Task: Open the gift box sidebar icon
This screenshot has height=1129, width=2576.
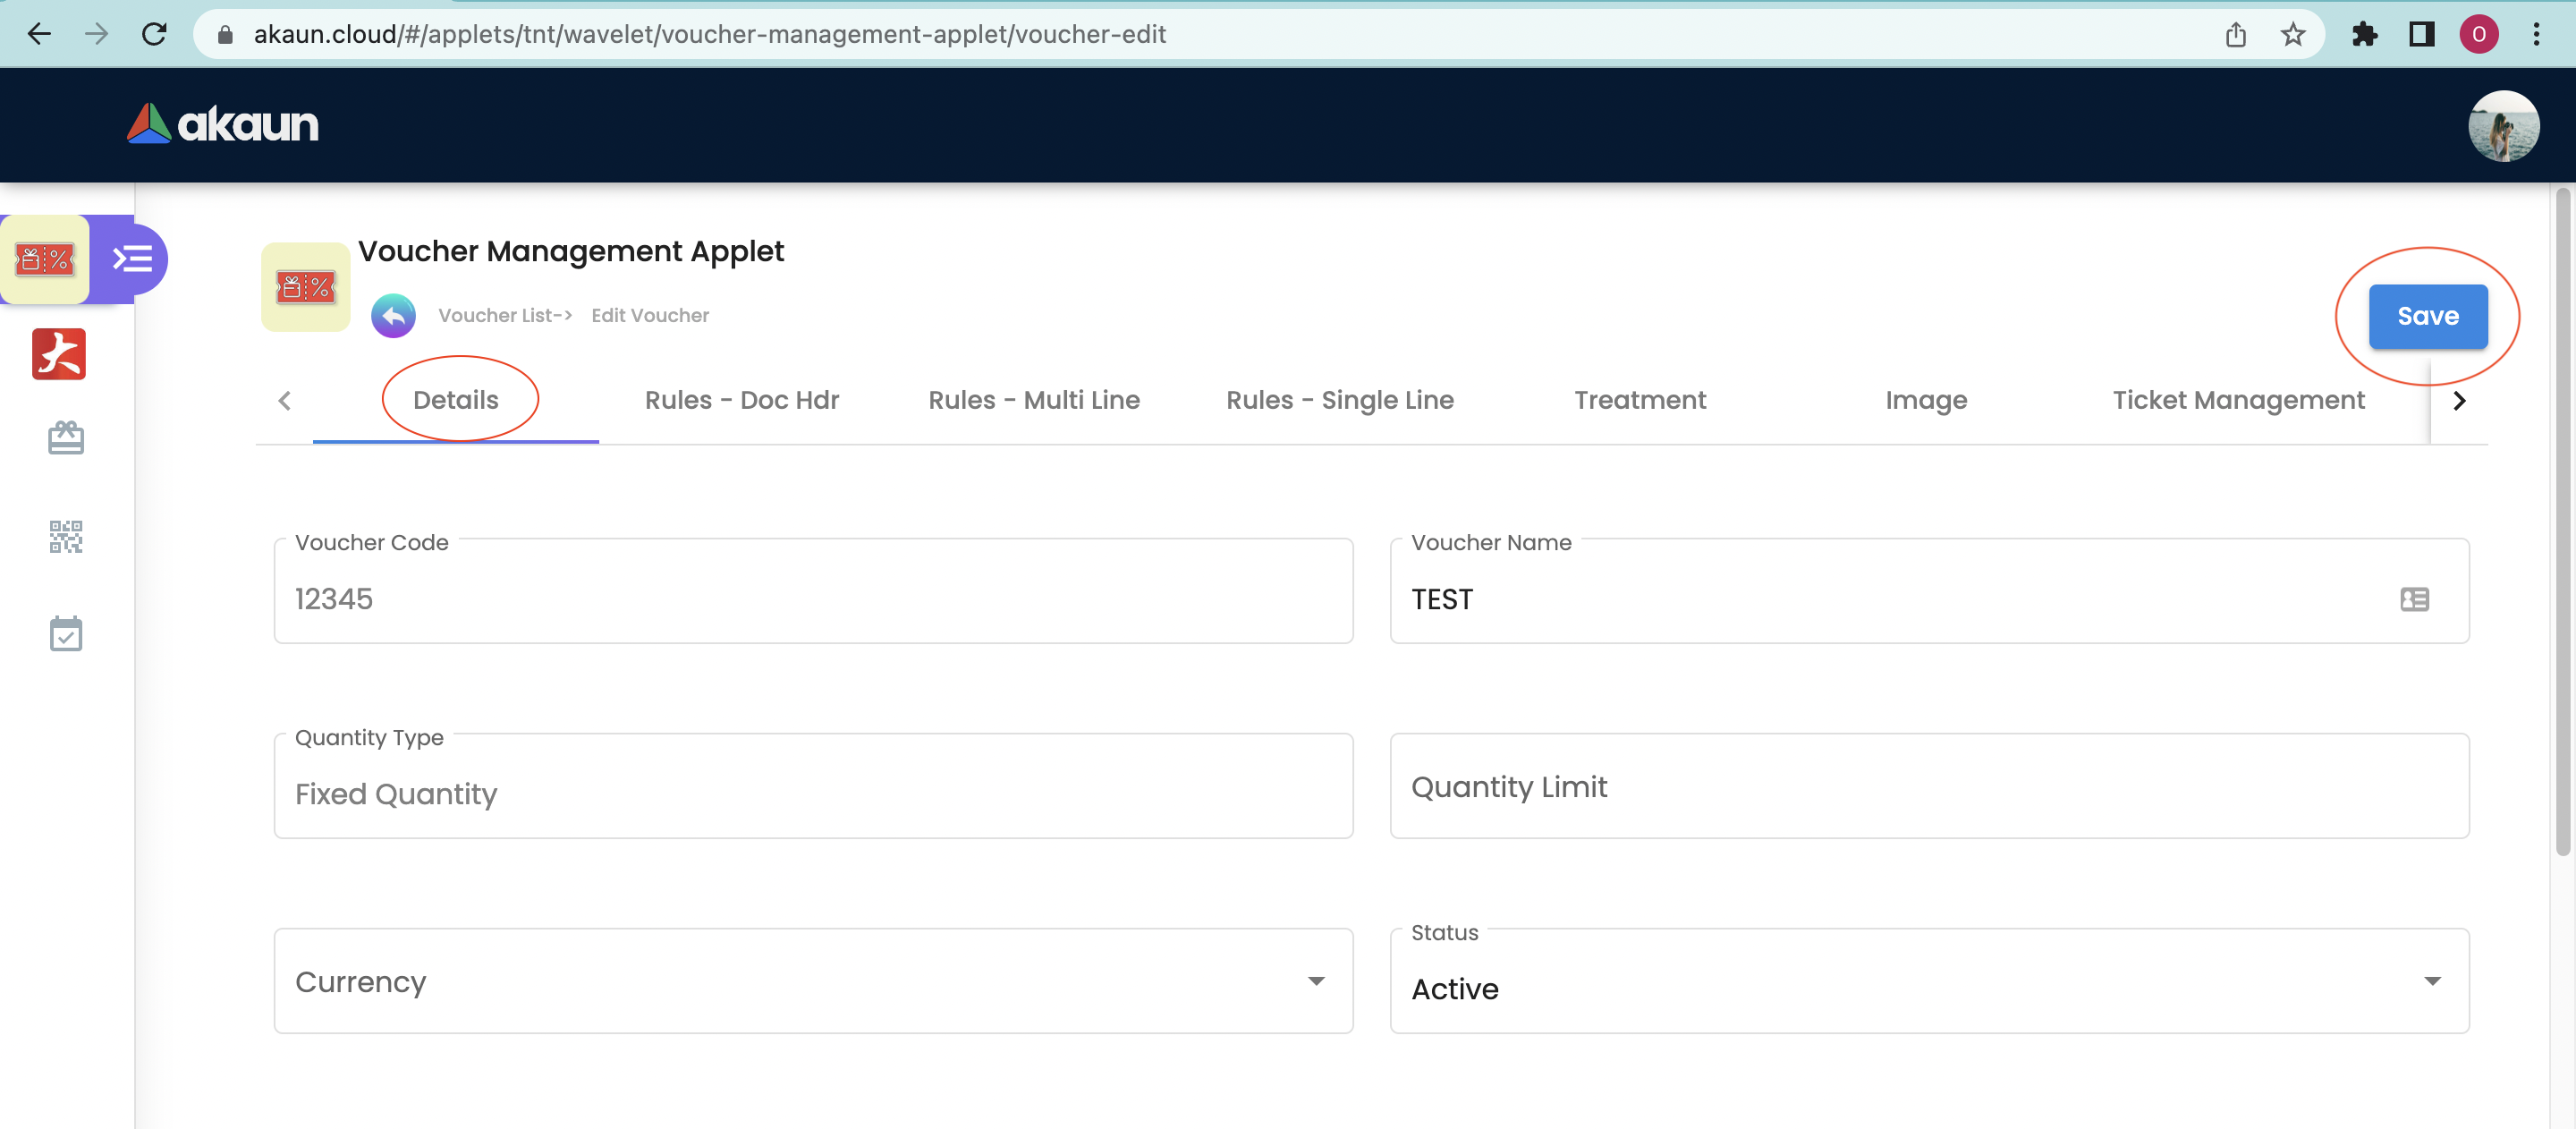Action: pyautogui.click(x=66, y=437)
